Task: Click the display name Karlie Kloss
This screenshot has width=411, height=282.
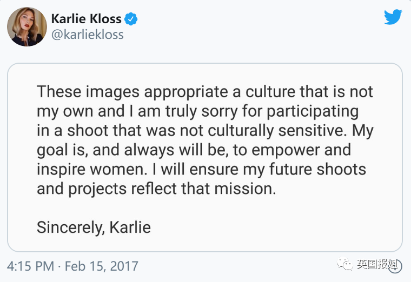Action: [87, 19]
